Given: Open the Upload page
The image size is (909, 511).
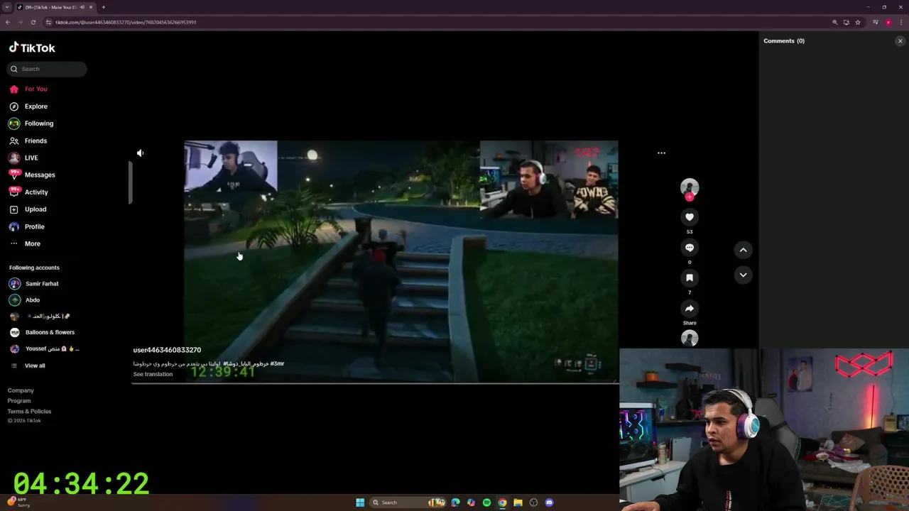Looking at the screenshot, I should 28,209.
